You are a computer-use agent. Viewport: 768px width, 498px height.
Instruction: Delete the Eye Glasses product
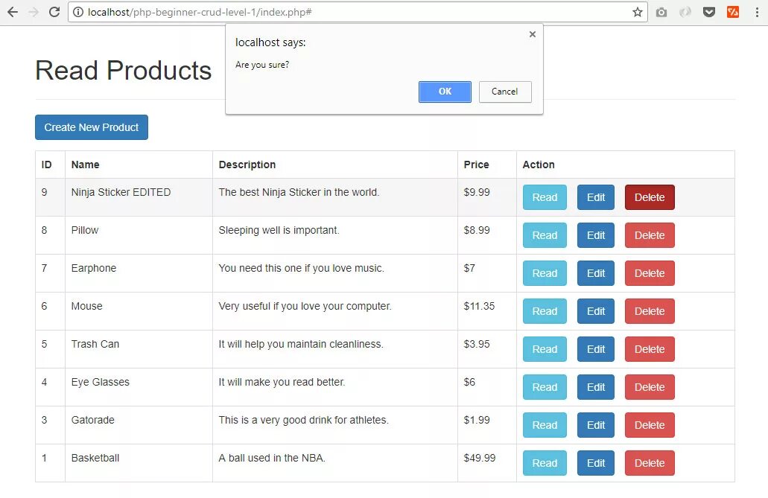point(650,387)
